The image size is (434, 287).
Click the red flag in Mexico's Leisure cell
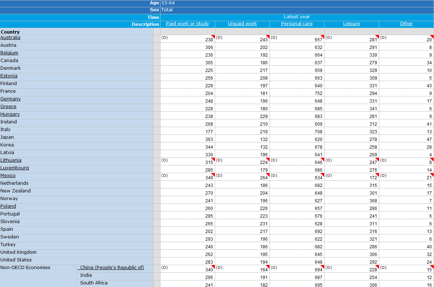click(377, 175)
